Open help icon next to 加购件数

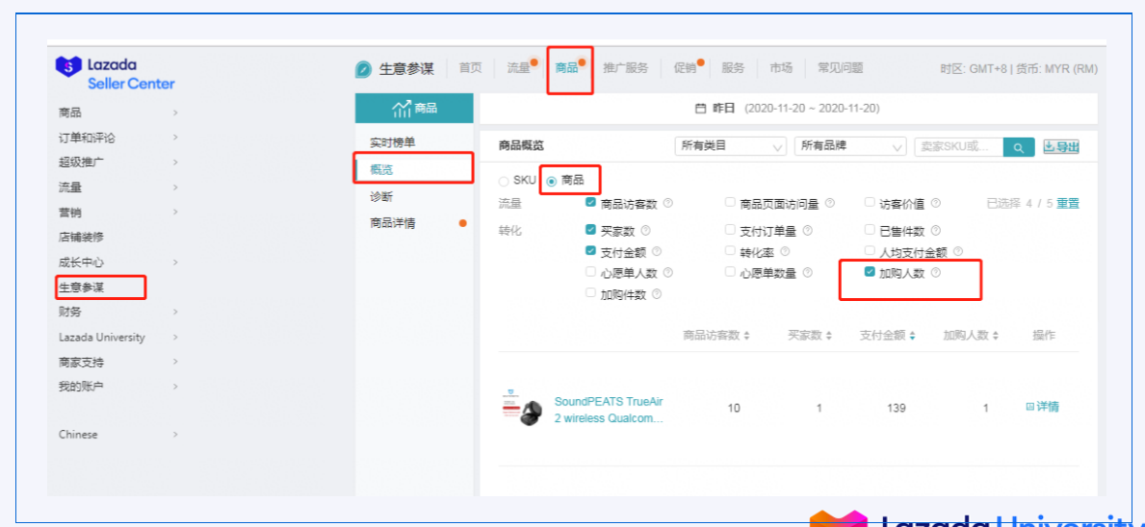pyautogui.click(x=657, y=293)
